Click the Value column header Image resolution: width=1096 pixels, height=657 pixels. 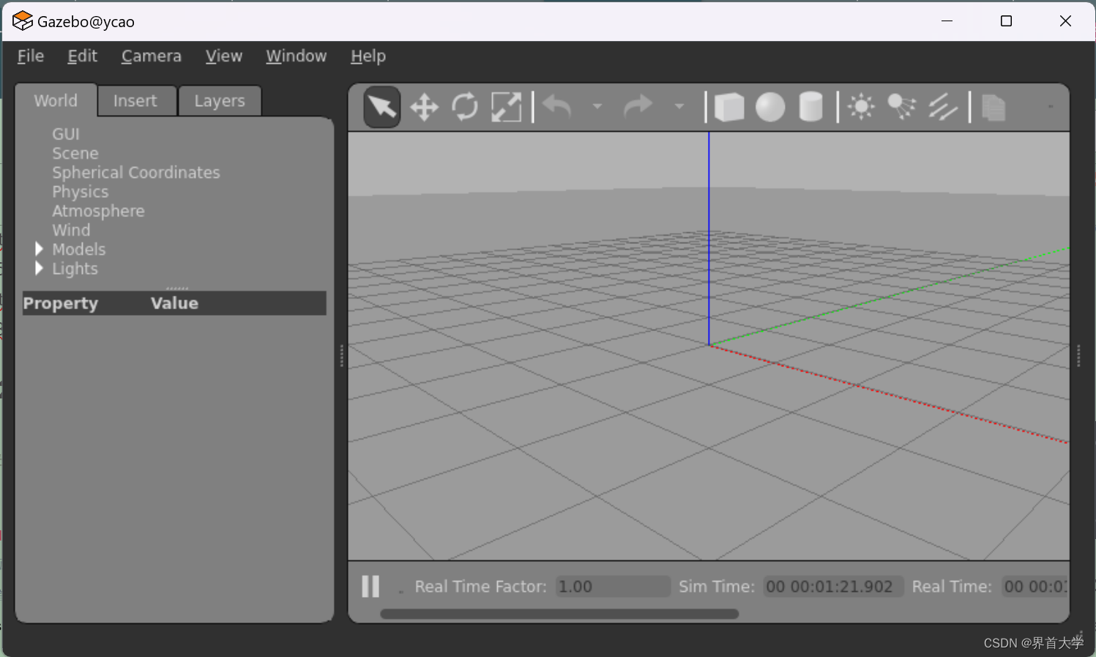(x=174, y=303)
